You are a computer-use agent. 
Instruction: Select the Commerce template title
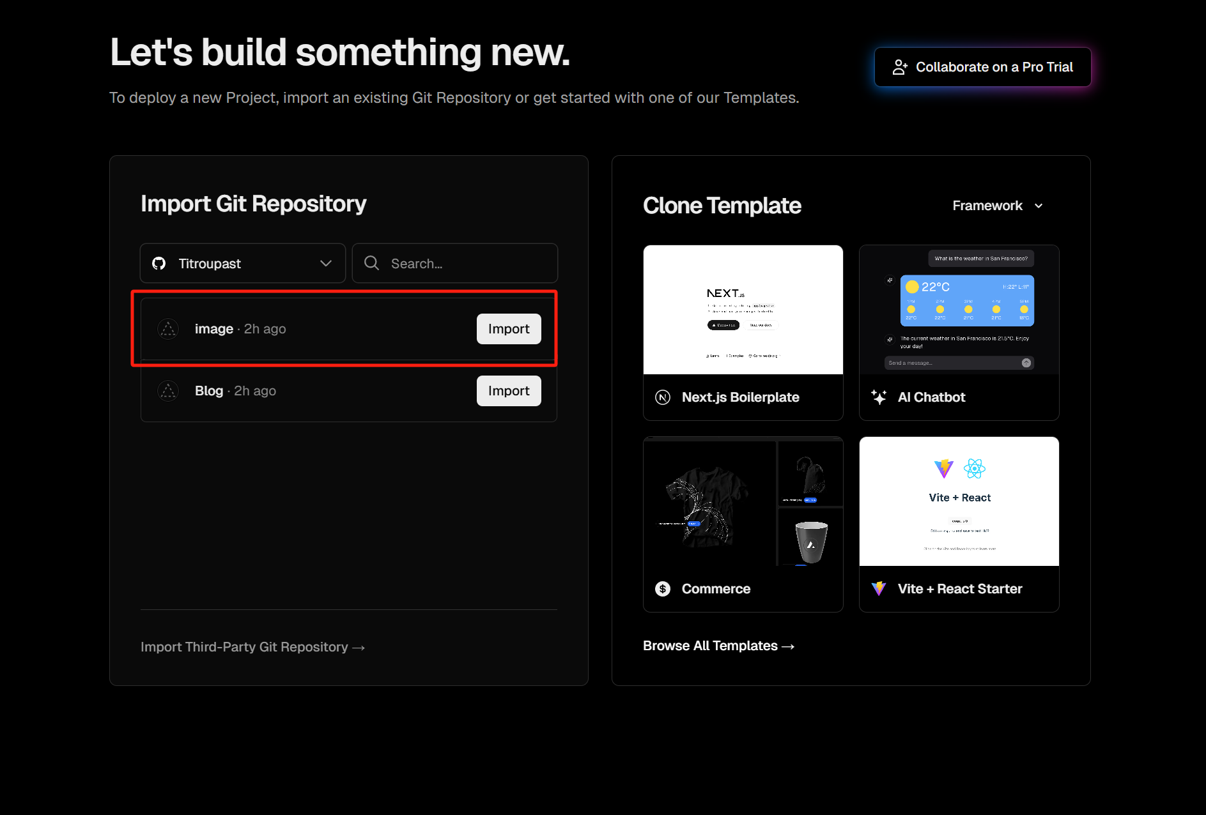716,589
